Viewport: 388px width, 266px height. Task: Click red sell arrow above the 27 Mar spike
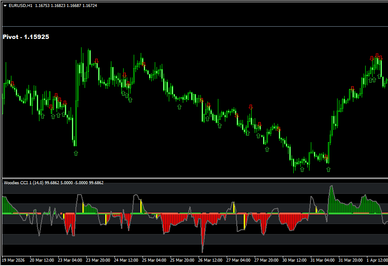click(251, 107)
